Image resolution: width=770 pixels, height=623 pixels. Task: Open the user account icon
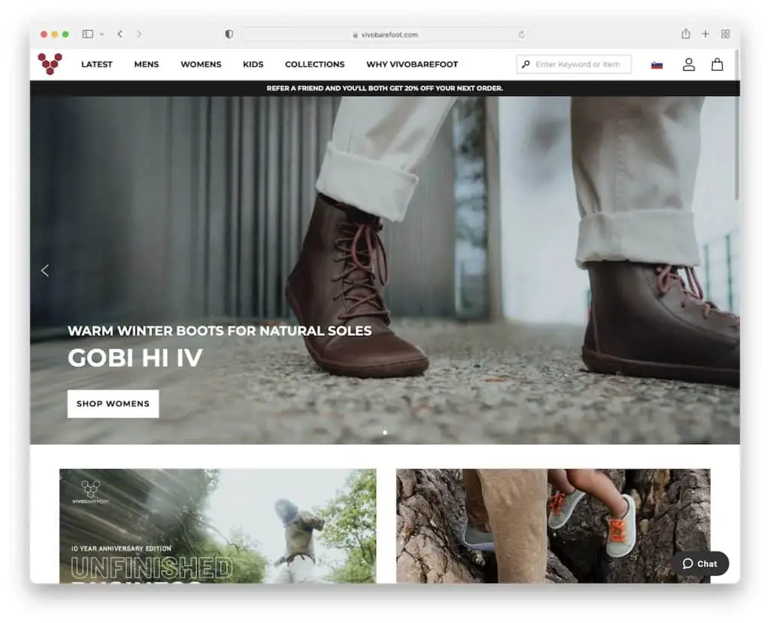click(689, 65)
